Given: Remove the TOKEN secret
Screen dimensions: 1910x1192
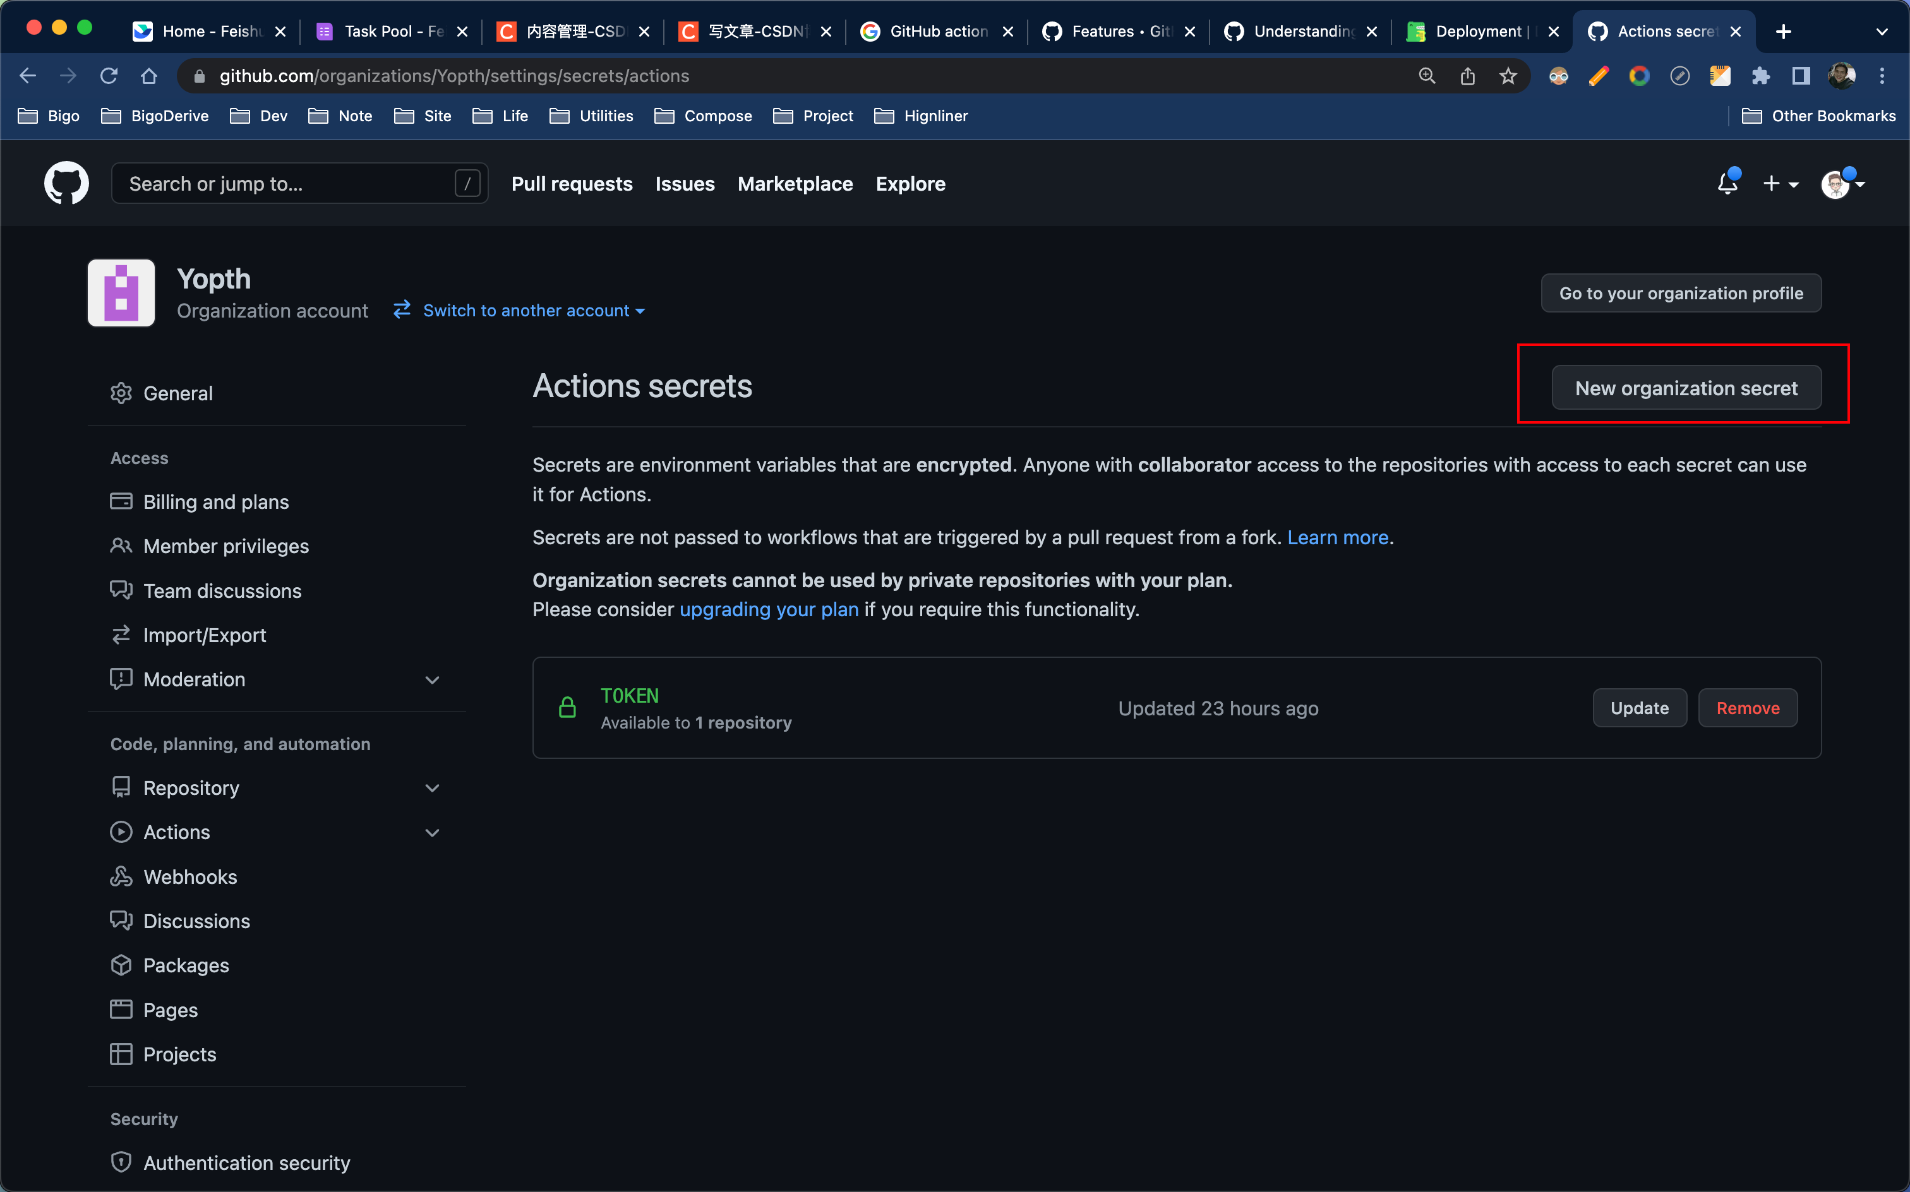Looking at the screenshot, I should pyautogui.click(x=1747, y=707).
